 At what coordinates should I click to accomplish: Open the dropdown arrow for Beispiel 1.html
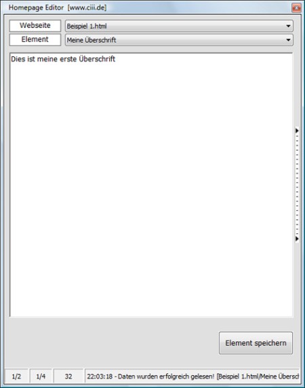pyautogui.click(x=288, y=26)
